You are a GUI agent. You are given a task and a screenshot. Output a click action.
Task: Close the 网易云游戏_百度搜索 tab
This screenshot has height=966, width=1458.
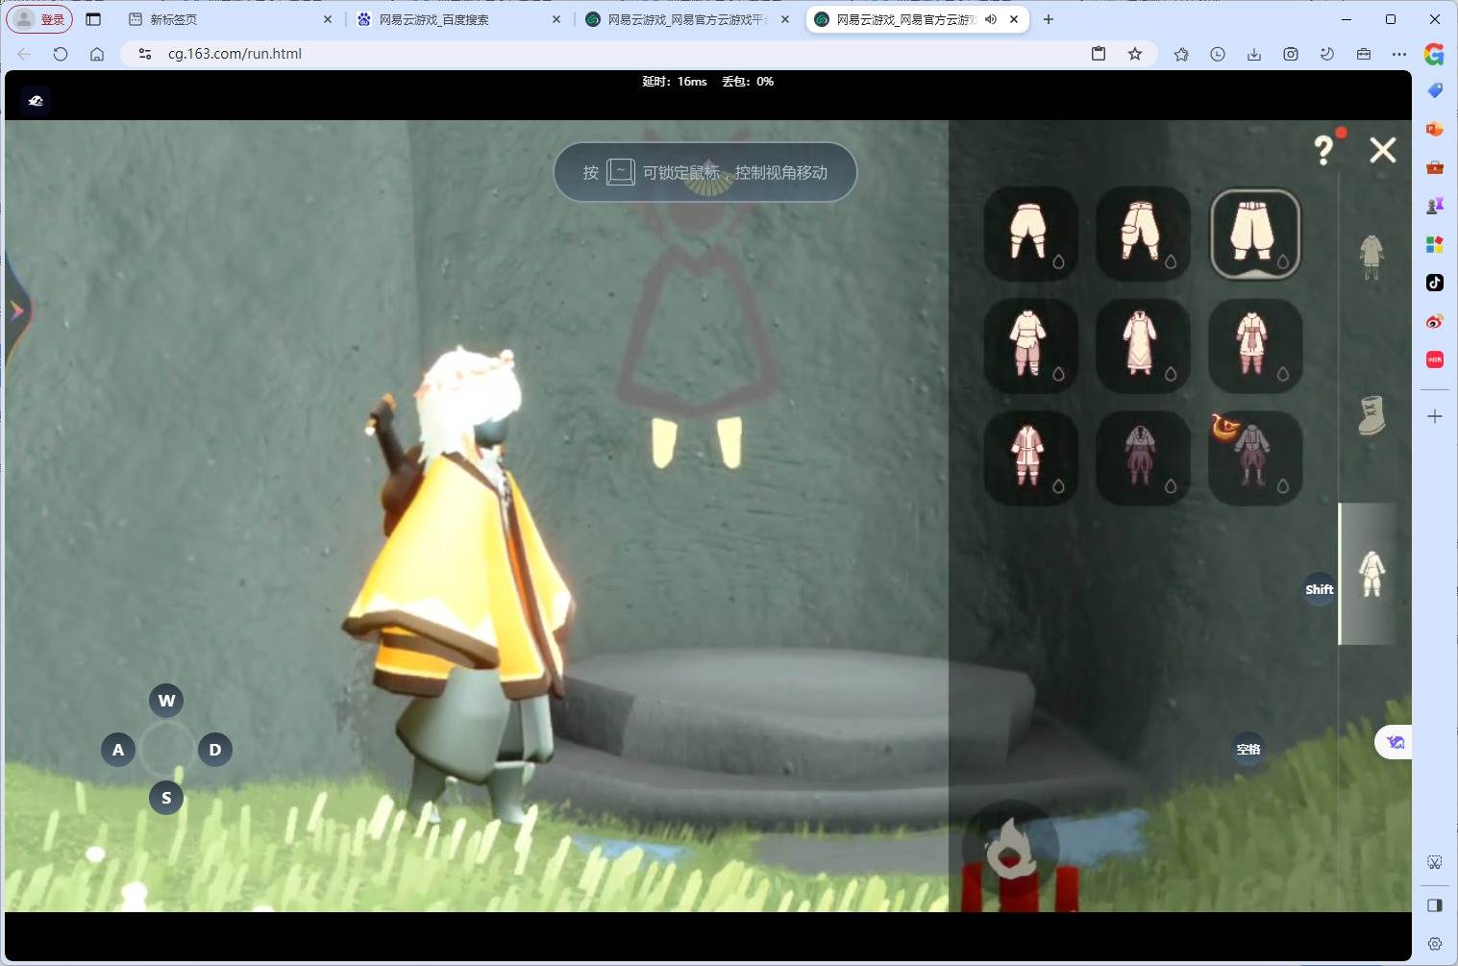(556, 19)
